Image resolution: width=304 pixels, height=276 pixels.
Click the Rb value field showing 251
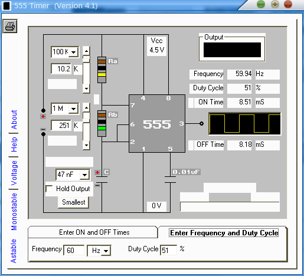point(61,125)
